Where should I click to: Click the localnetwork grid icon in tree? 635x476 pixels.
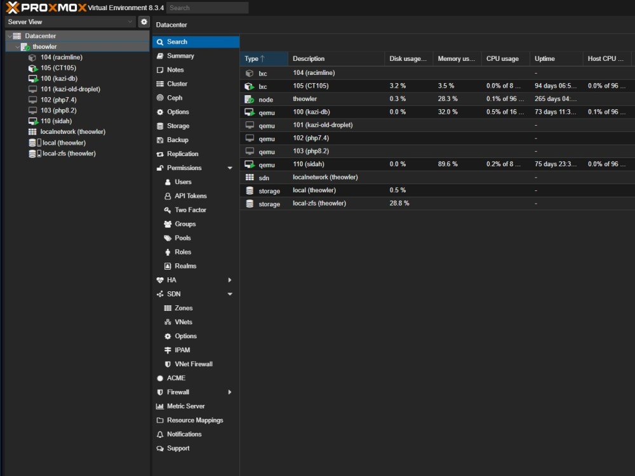pyautogui.click(x=32, y=131)
